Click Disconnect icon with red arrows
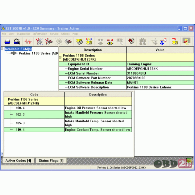This screenshot has width=195, height=195. pos(110,41)
